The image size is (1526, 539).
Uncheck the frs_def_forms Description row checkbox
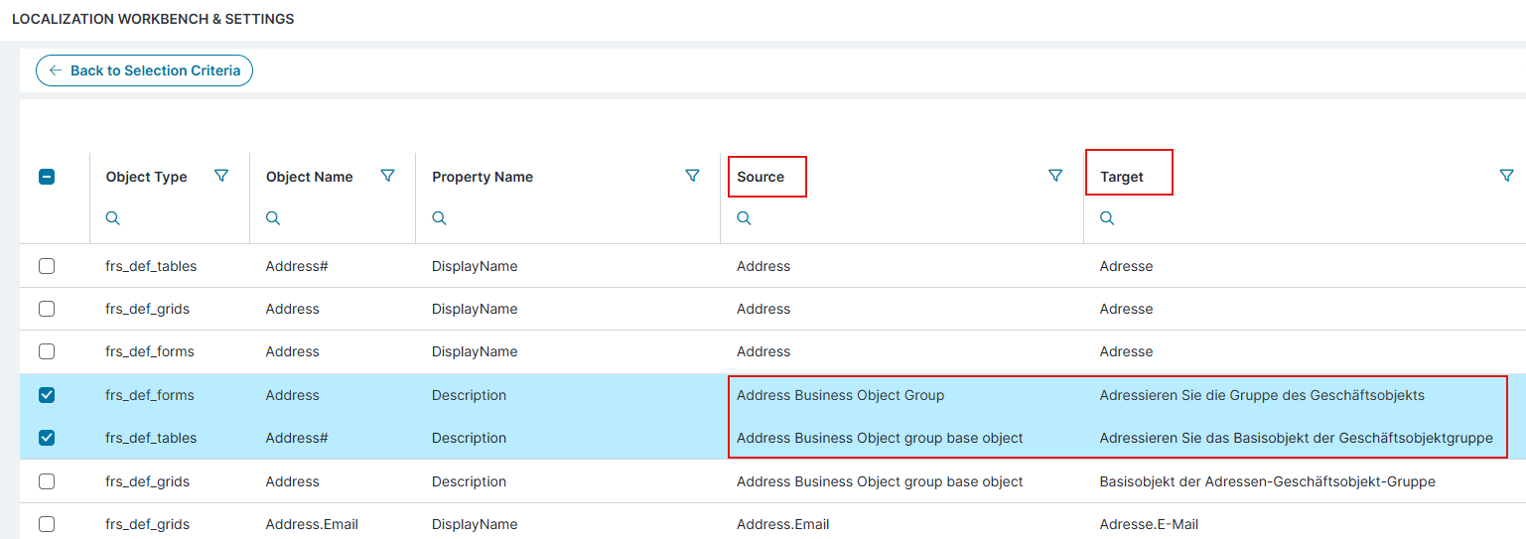(x=47, y=395)
